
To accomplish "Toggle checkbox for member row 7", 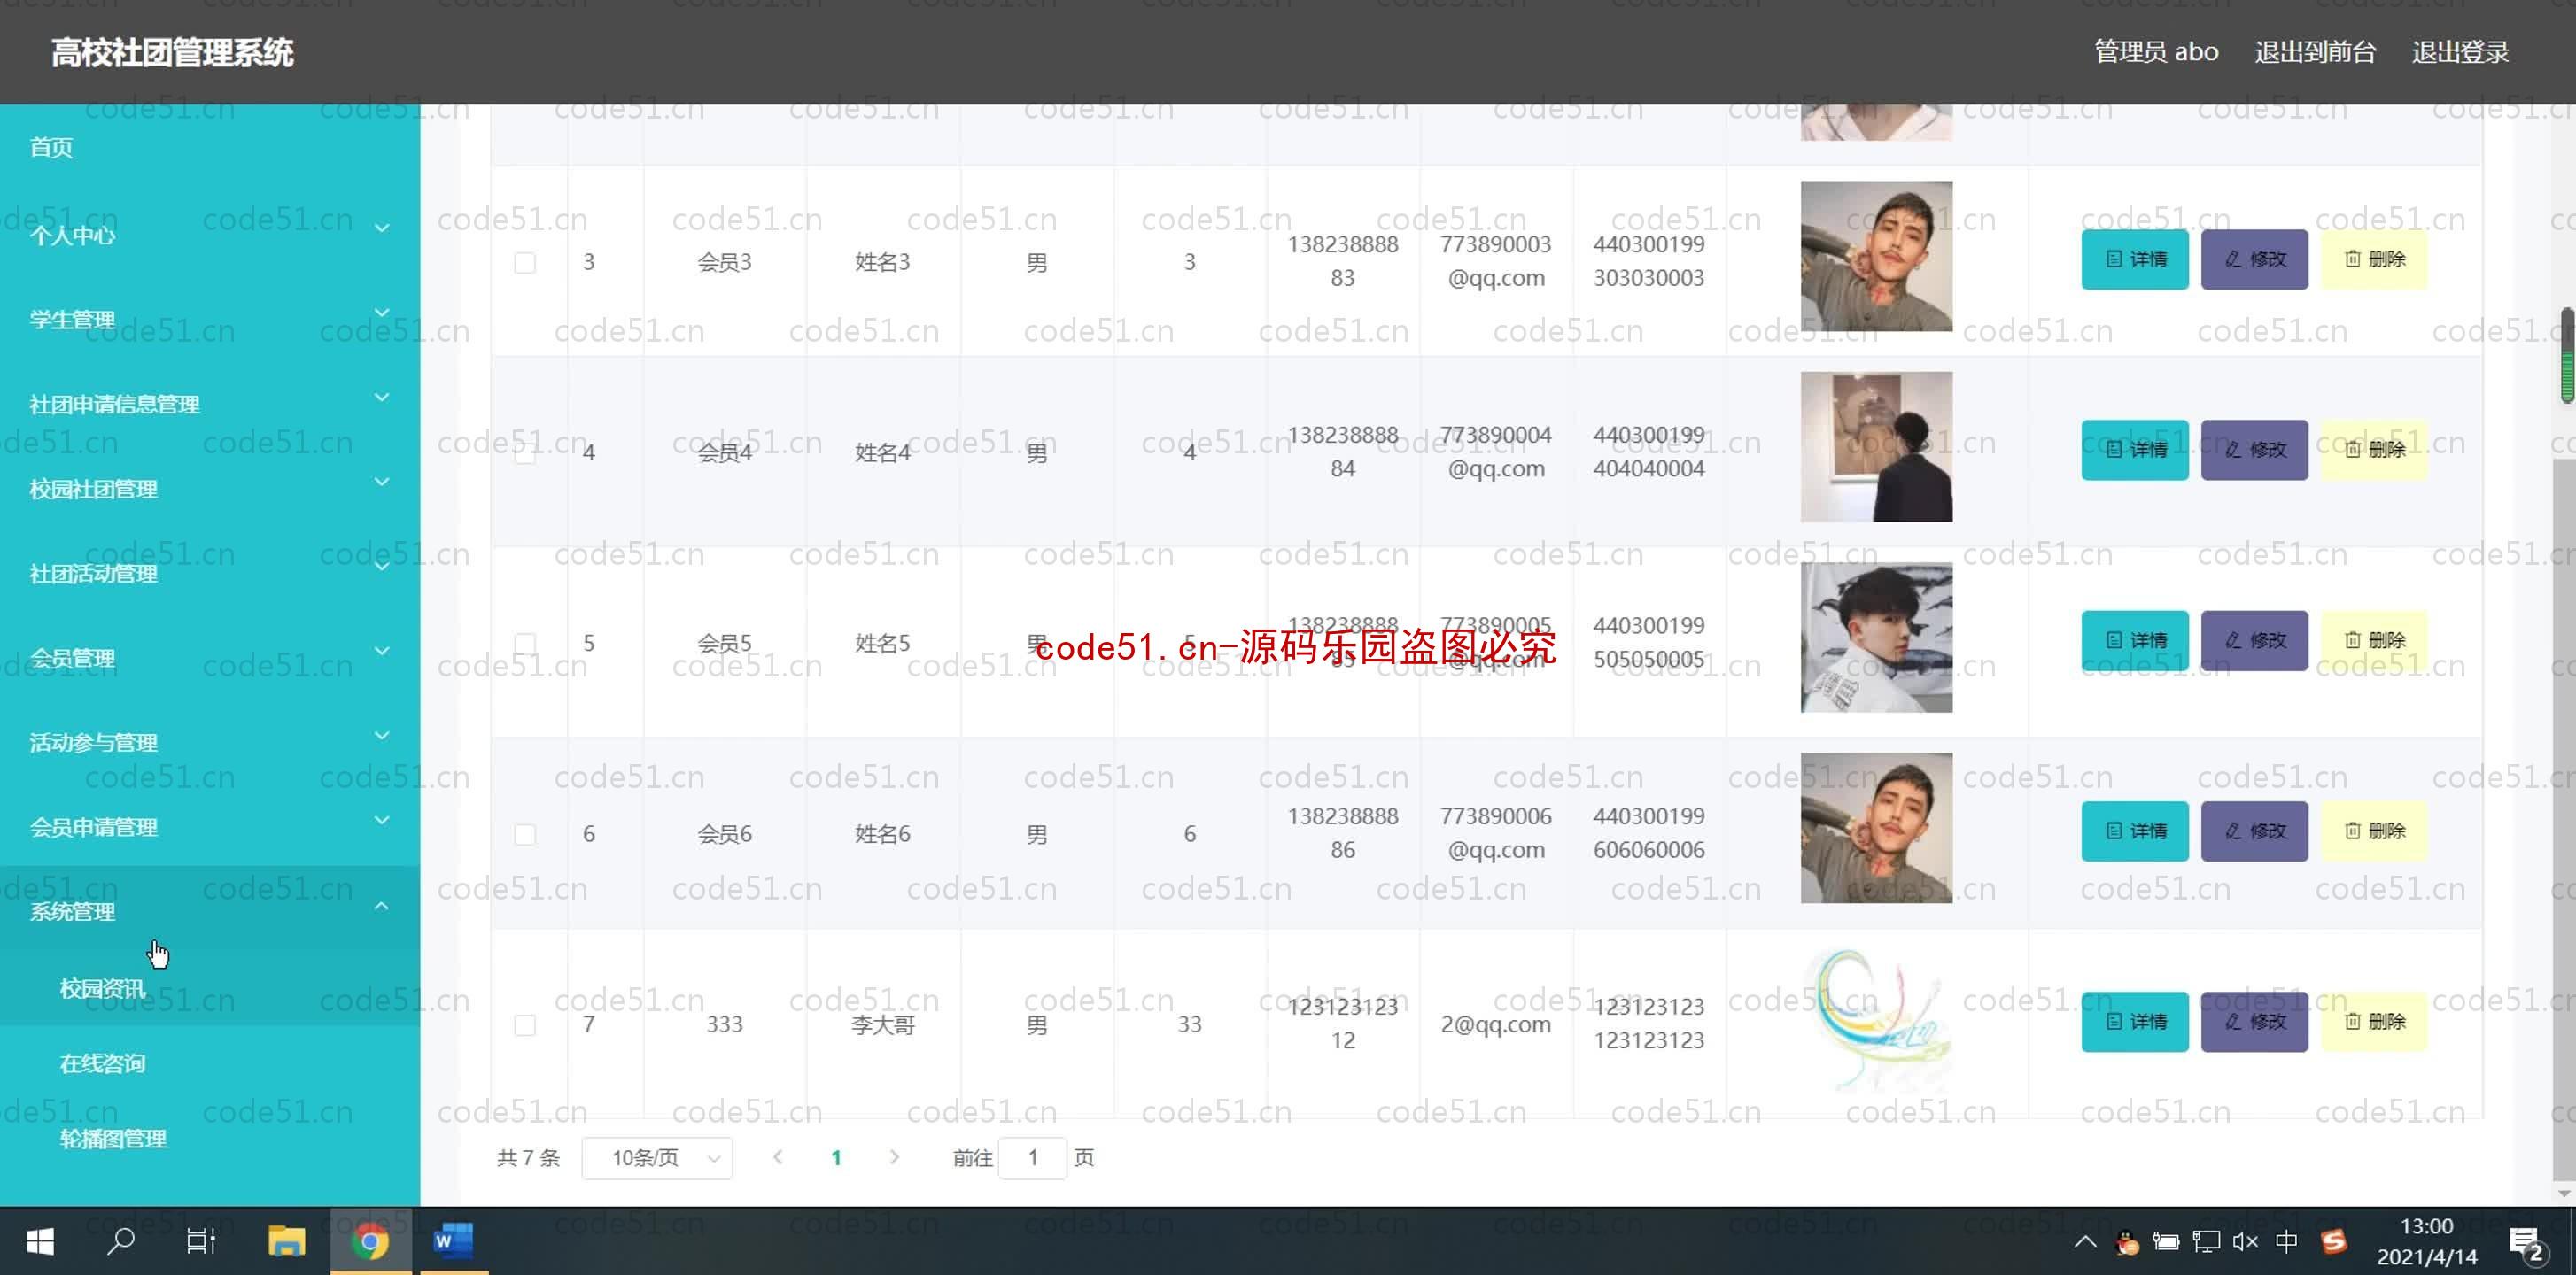I will (x=524, y=1024).
